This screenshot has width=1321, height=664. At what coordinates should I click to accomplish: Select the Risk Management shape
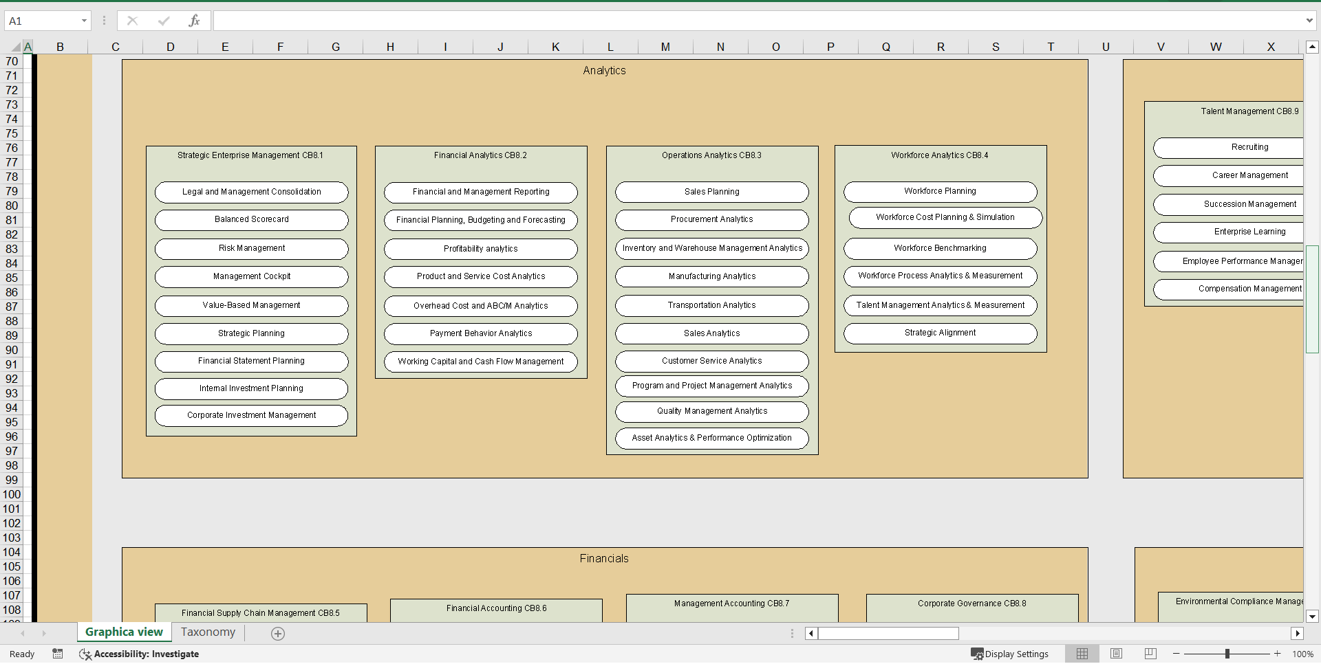[x=252, y=248]
